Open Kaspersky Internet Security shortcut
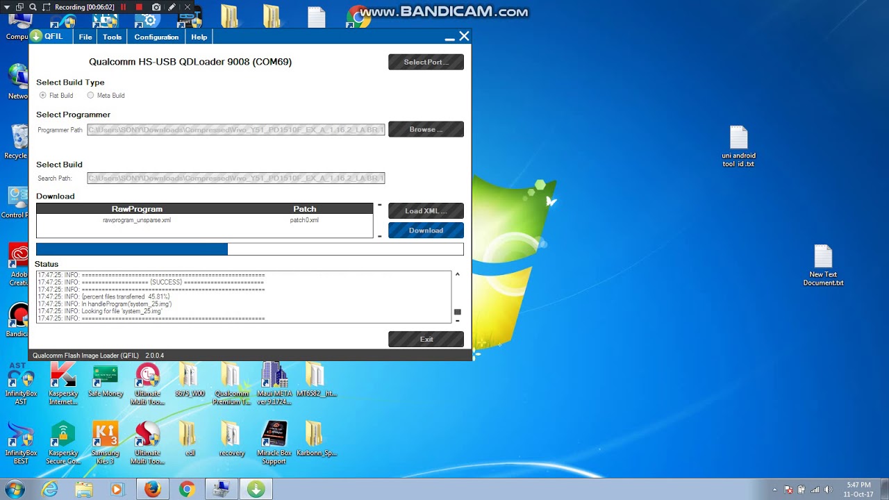The image size is (889, 500). click(63, 384)
